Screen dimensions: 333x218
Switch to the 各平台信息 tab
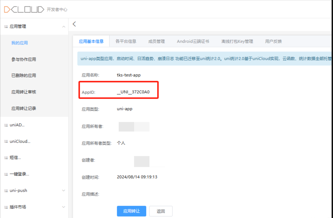(x=126, y=41)
